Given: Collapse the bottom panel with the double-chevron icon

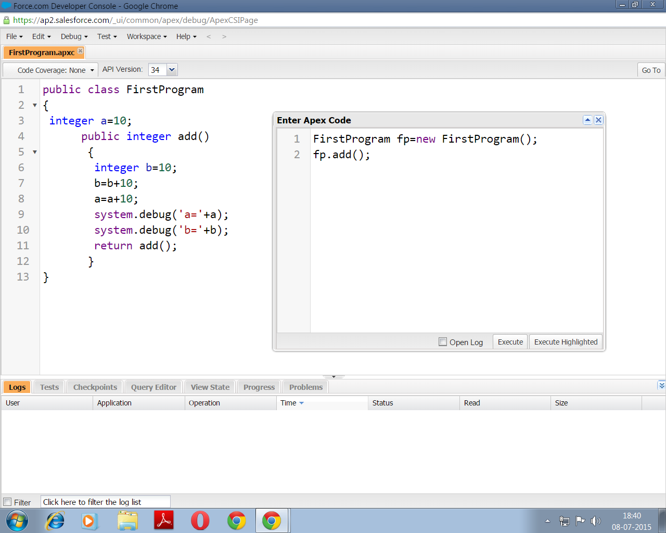Looking at the screenshot, I should point(661,385).
